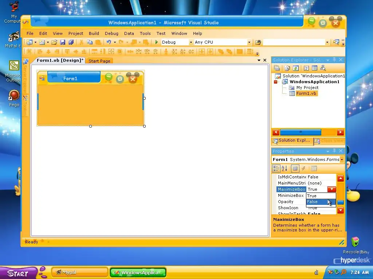This screenshot has height=279, width=373.
Task: Open the Debug configuration dropdown
Action: pyautogui.click(x=191, y=42)
